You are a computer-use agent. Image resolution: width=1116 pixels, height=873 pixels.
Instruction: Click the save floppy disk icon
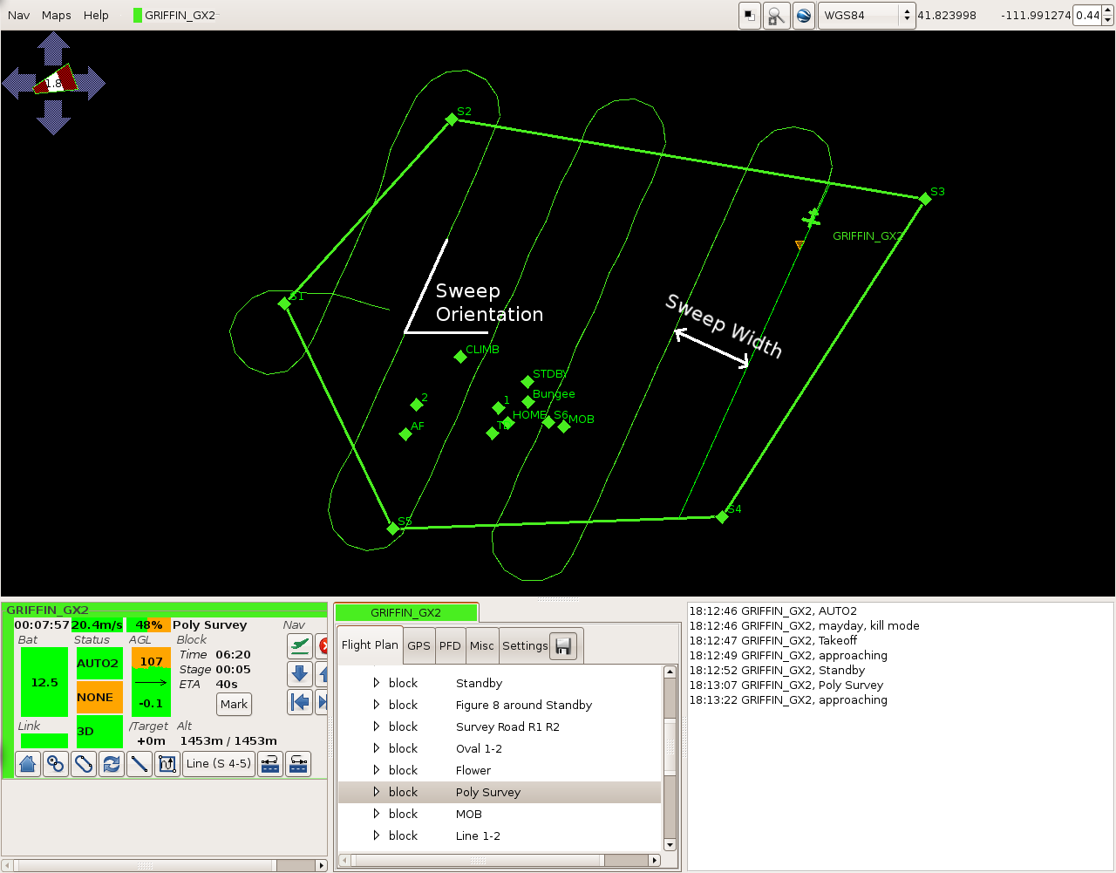coord(563,646)
